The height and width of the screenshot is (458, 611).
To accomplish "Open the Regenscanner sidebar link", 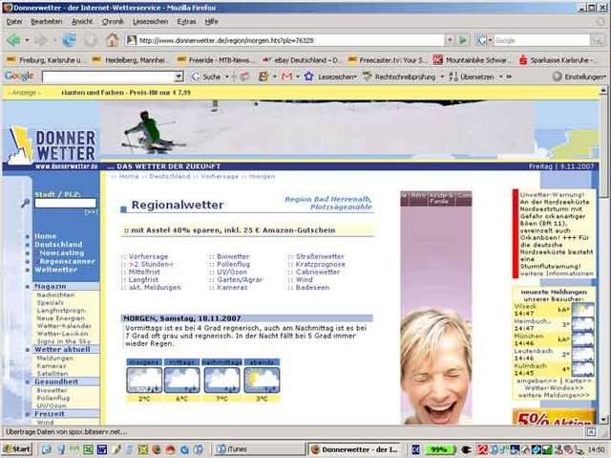I will coord(67,261).
